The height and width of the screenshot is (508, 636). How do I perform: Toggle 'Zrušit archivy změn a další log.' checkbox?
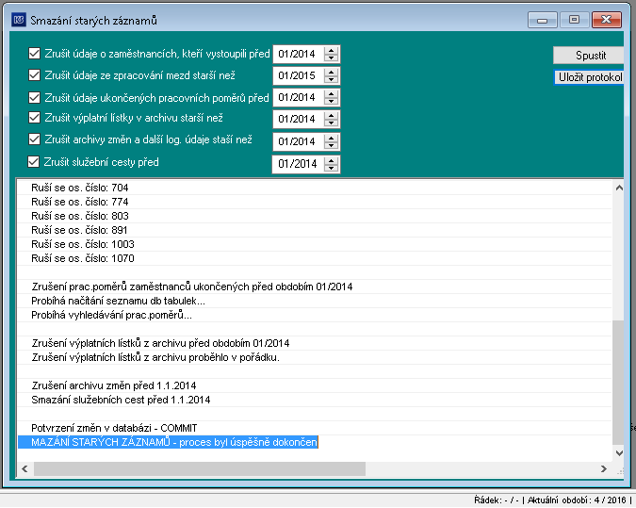click(35, 139)
